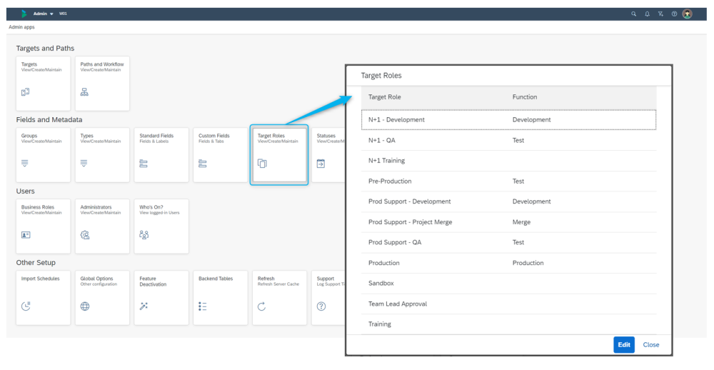Image resolution: width=714 pixels, height=370 pixels.
Task: Open the Groups tile
Action: click(44, 155)
